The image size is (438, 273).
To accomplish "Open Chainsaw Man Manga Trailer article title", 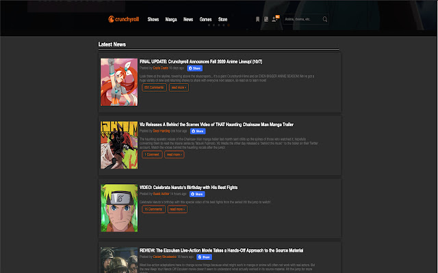I will coord(216,124).
